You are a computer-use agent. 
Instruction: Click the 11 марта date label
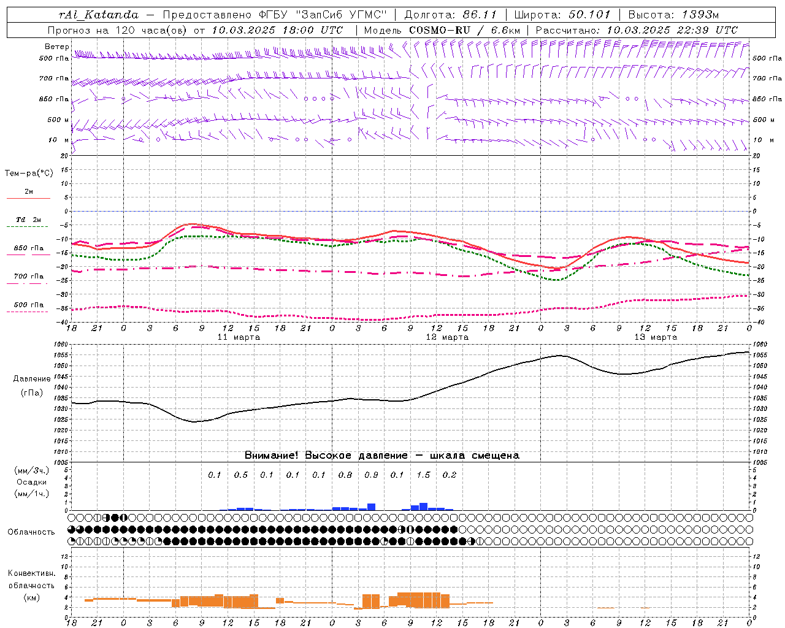pos(239,337)
